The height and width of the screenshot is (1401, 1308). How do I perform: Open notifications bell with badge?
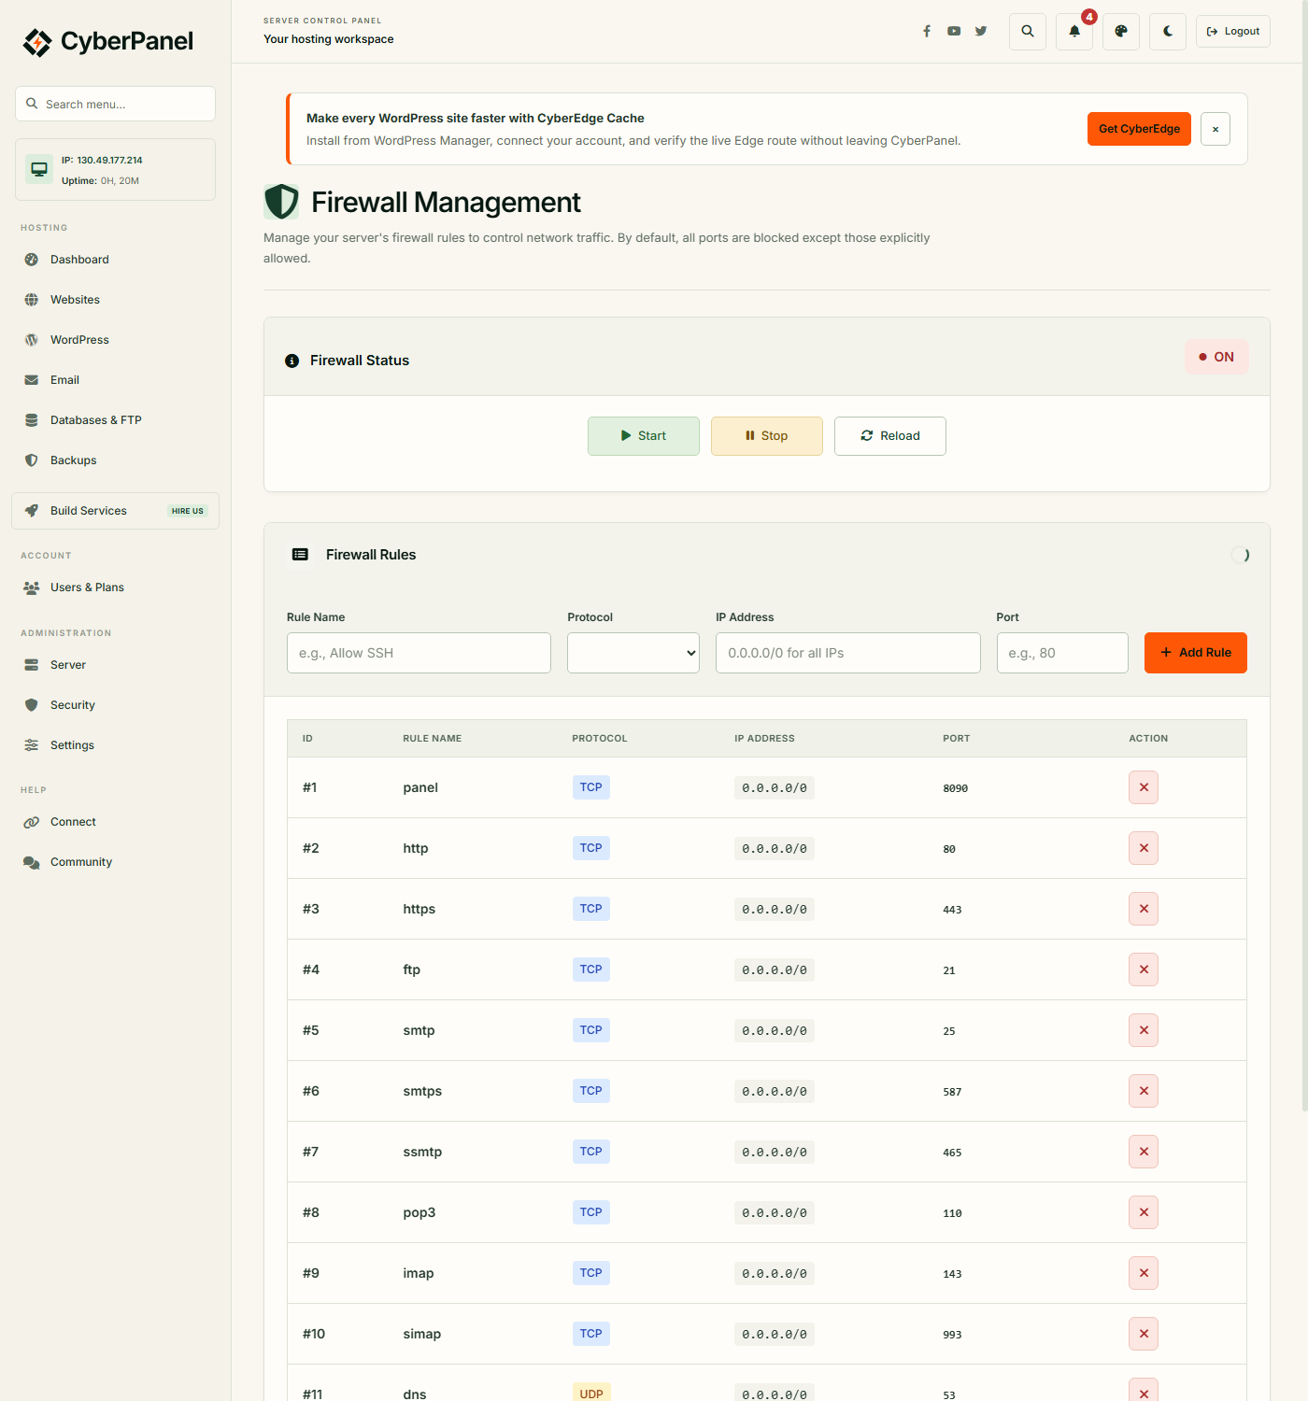1074,31
